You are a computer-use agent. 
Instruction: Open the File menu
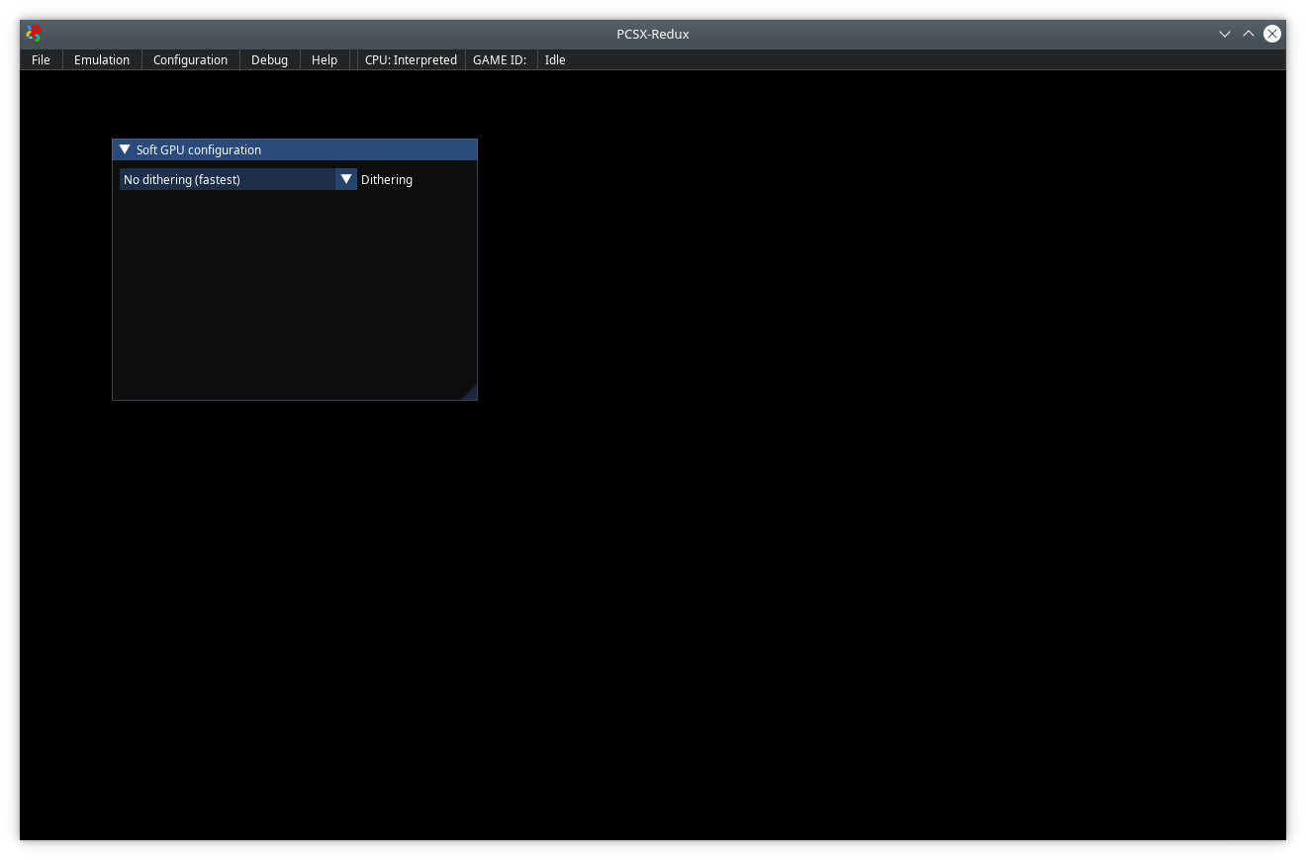pos(41,59)
